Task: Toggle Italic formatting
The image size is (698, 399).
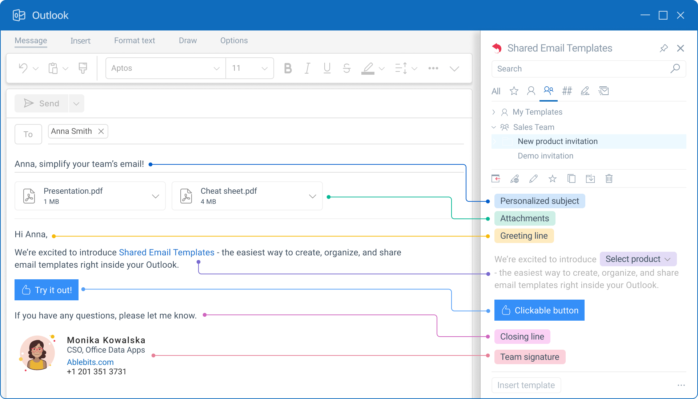Action: coord(308,68)
